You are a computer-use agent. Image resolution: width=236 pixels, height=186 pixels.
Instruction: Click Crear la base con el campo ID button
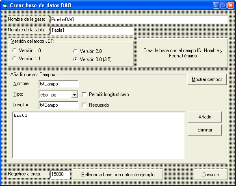pos(183,53)
